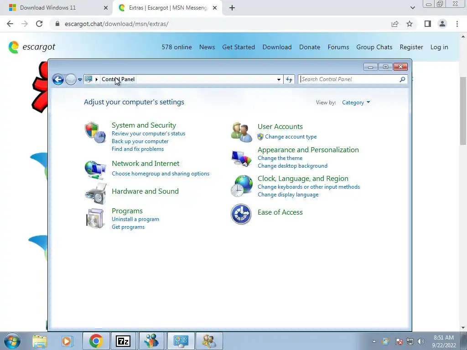
Task: Open recent pages dropdown arrow
Action: click(80, 79)
